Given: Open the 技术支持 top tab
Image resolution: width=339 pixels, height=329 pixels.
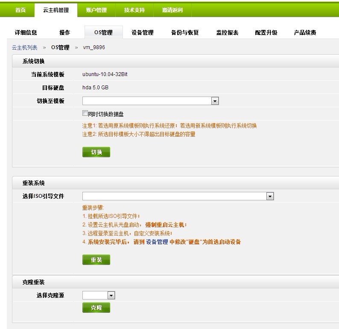Looking at the screenshot, I should (134, 10).
